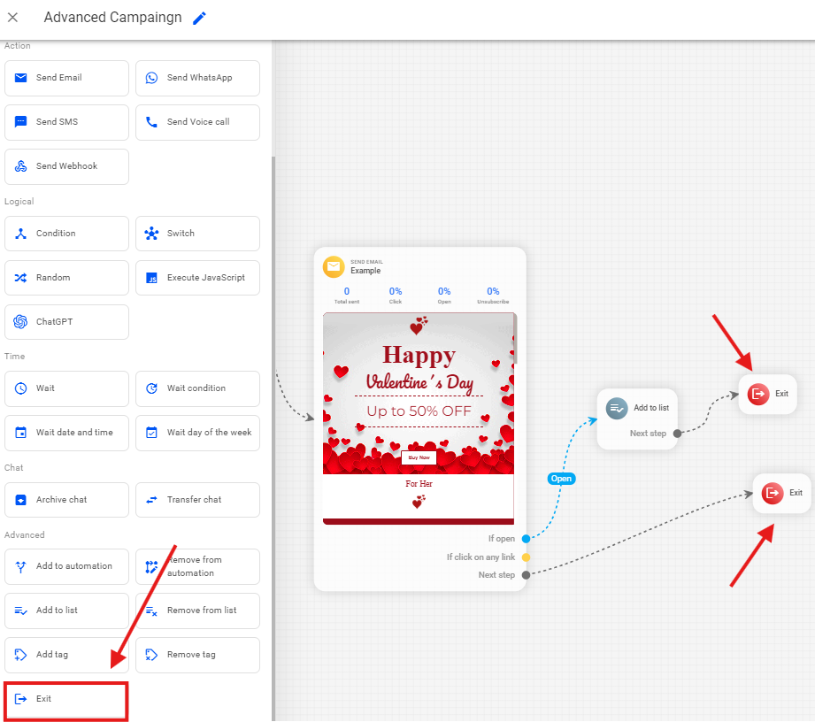Screen dimensions: 815x722
Task: Select the ChatGPT block
Action: click(66, 322)
